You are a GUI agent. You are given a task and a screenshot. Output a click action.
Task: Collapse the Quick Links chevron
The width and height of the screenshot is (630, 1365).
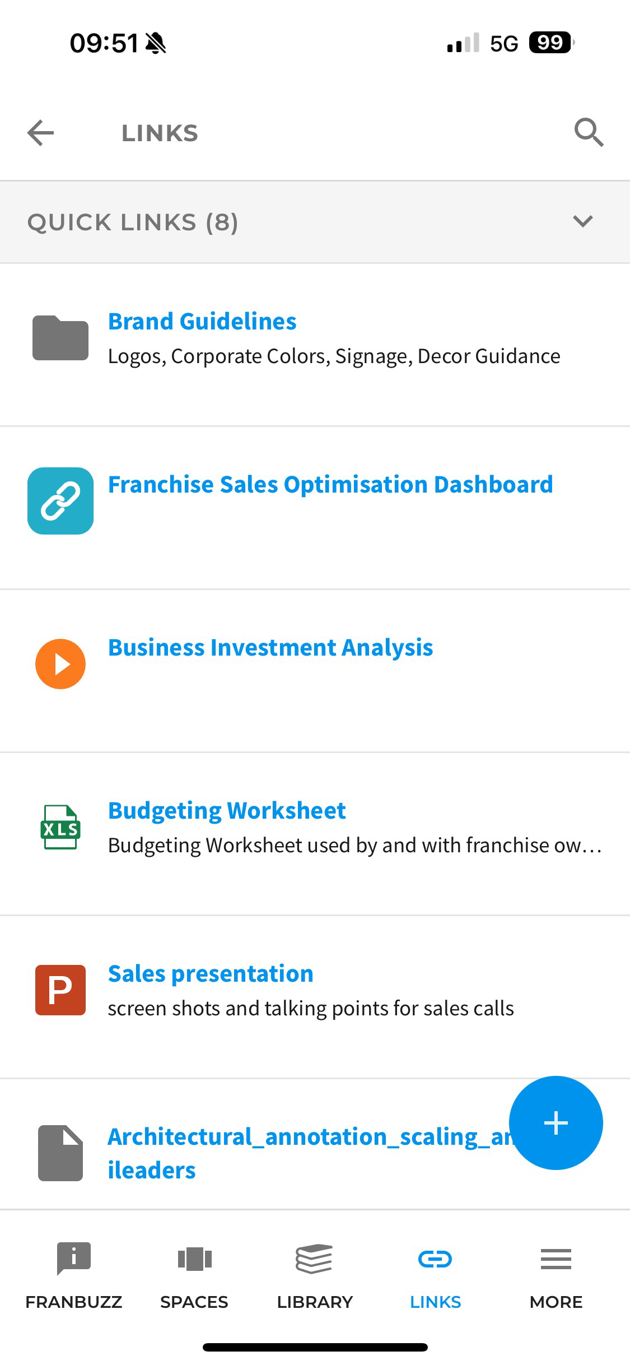coord(583,221)
